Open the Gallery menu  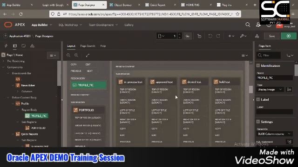pos(129,25)
